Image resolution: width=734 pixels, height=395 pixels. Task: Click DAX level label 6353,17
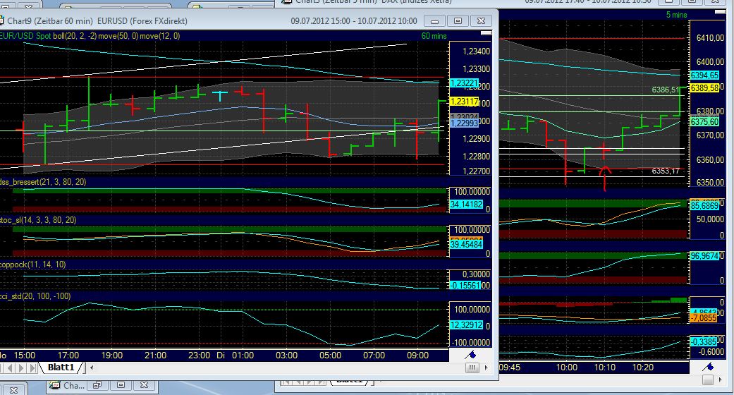coord(665,171)
